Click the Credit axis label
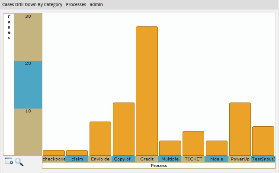 pos(147,159)
